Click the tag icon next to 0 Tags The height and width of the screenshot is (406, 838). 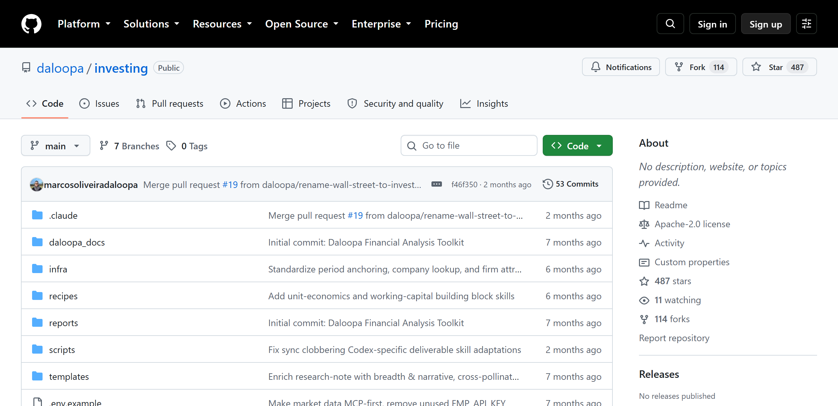pyautogui.click(x=171, y=145)
